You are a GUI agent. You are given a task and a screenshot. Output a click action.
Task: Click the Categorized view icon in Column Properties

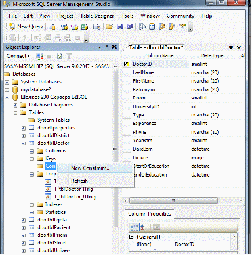click(x=133, y=227)
